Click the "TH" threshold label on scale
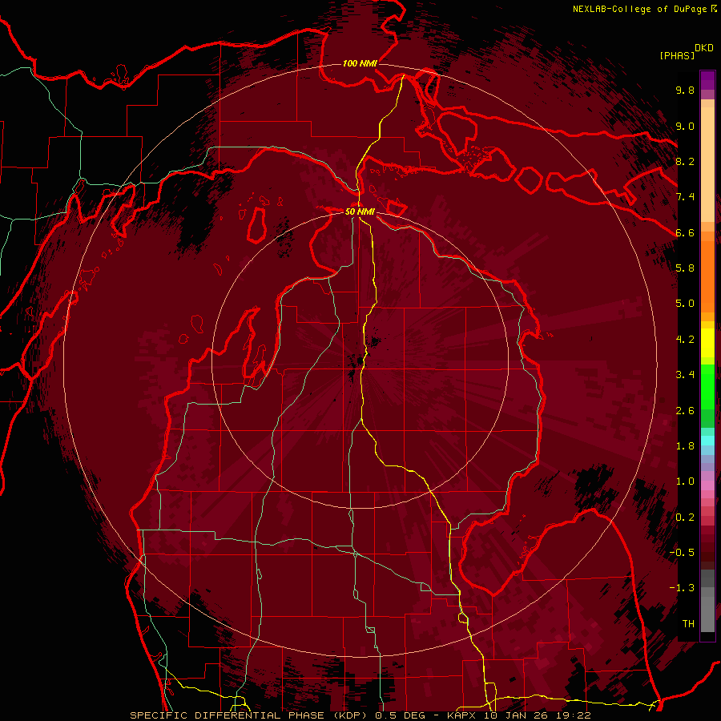The image size is (721, 721). point(688,624)
